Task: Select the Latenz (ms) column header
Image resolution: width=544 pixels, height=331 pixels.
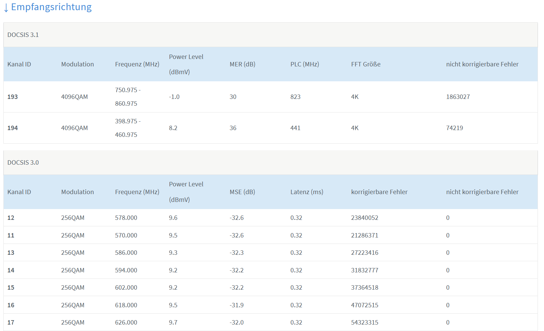Action: (307, 192)
